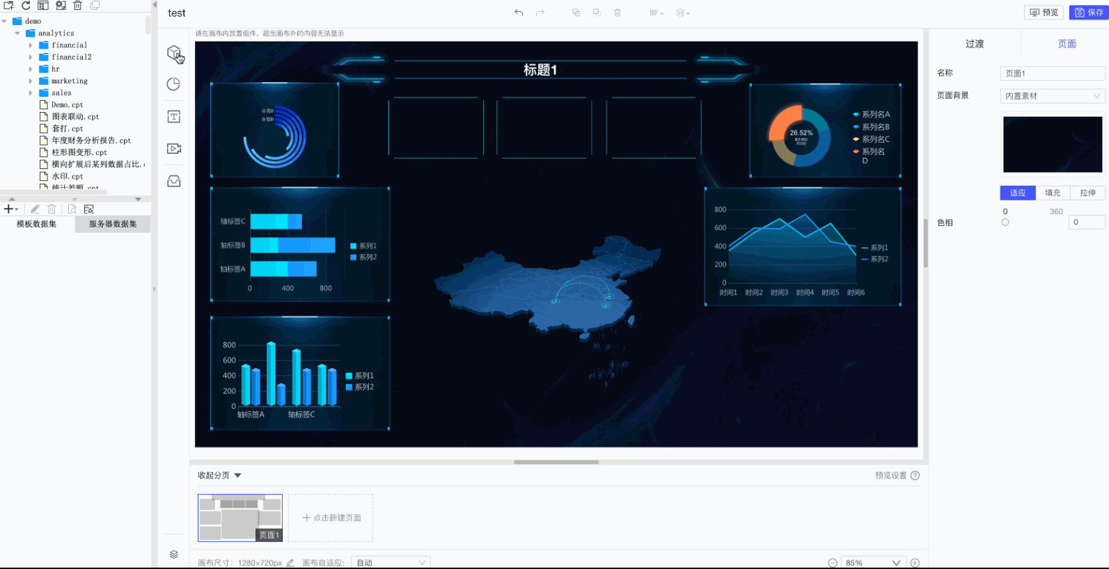Expand the marketing folder
Viewport: 1109px width, 569px height.
coord(31,81)
